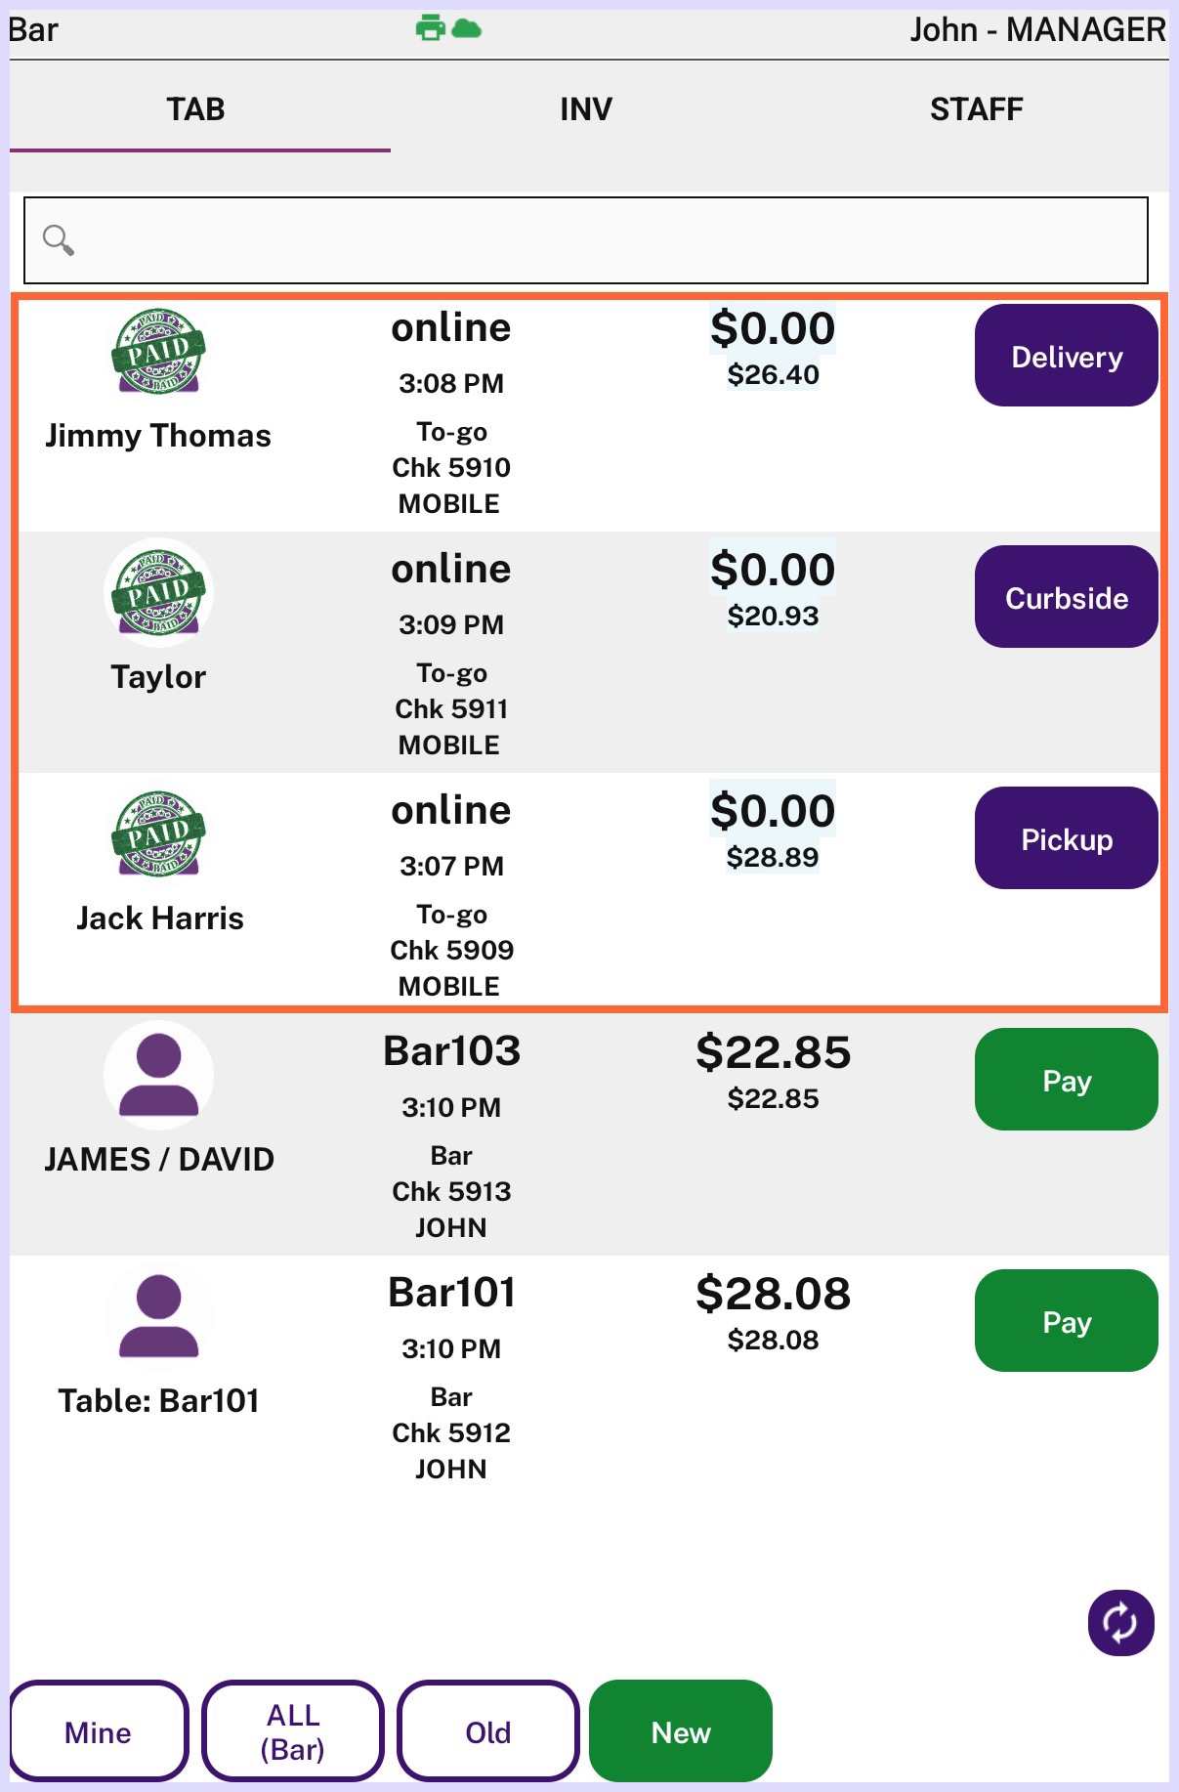Click Table: Bar101 person avatar

click(158, 1316)
